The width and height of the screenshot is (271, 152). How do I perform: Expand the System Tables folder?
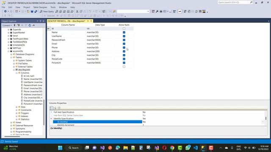tap(14, 60)
